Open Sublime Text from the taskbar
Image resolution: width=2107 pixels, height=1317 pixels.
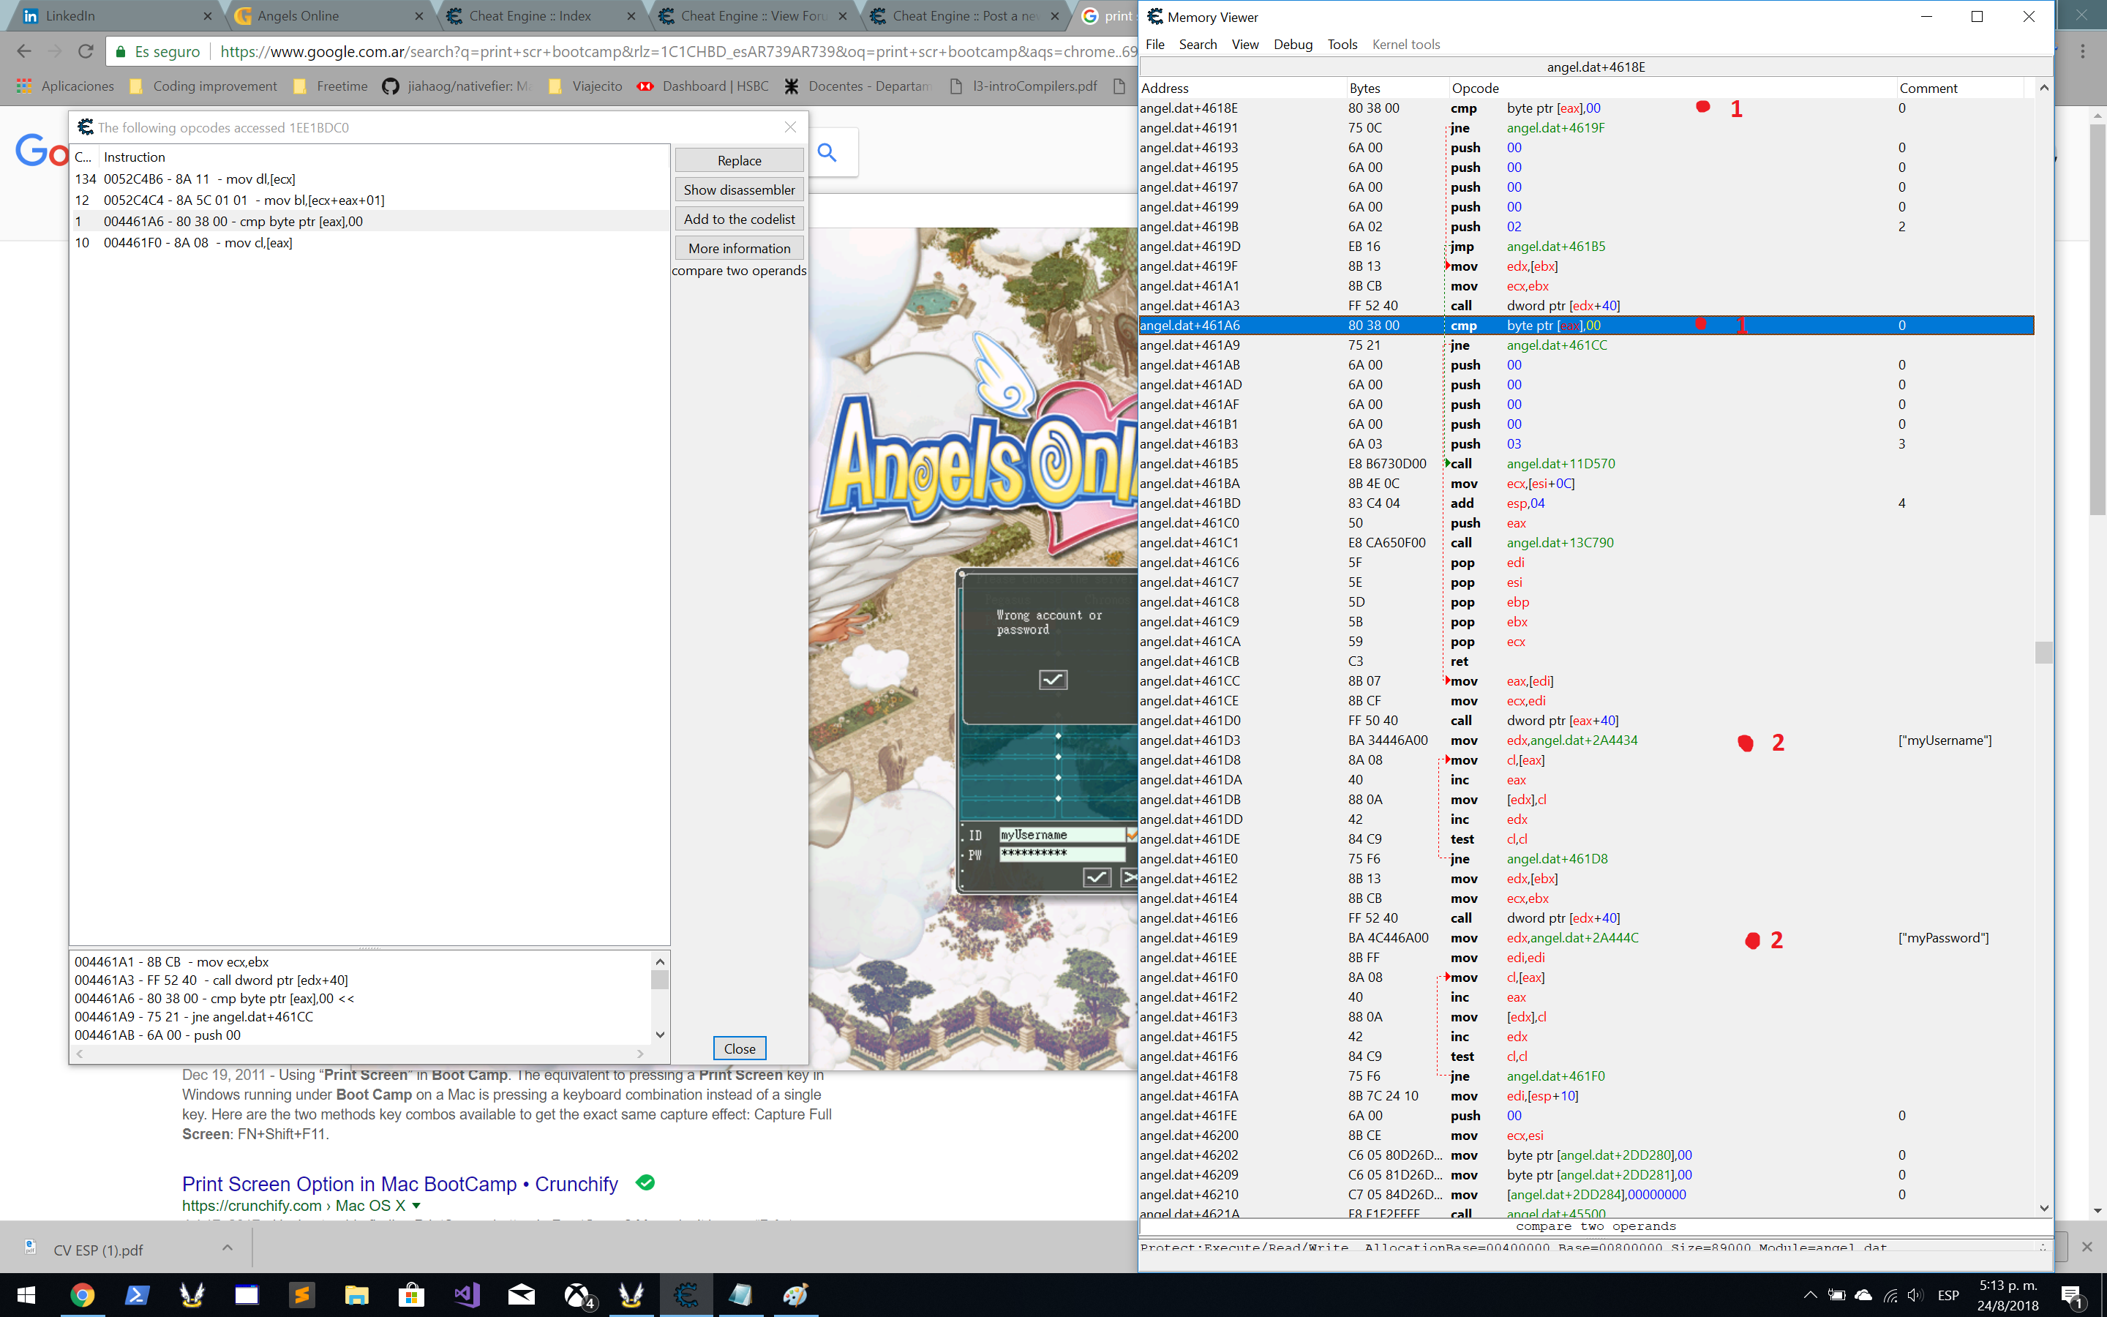click(x=301, y=1294)
